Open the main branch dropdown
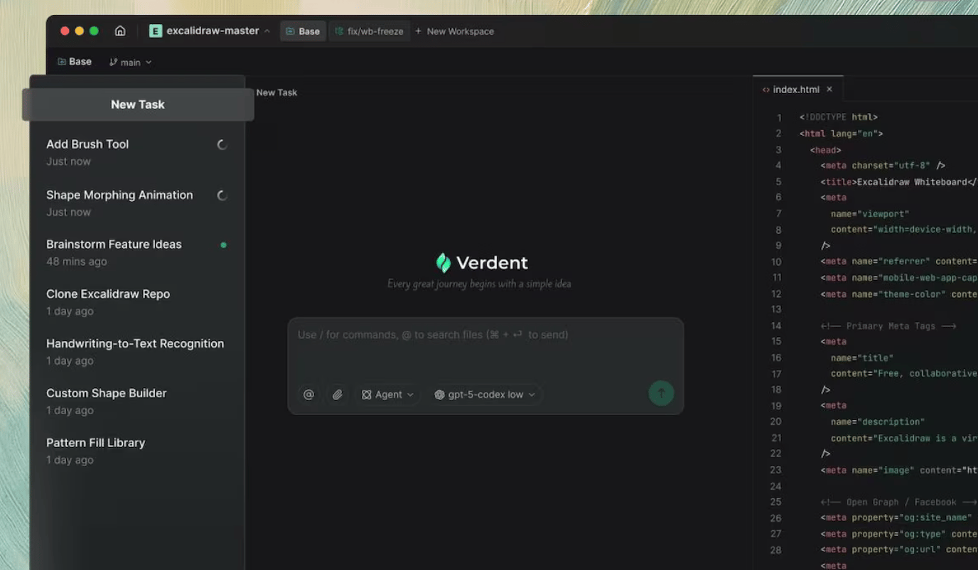 pyautogui.click(x=131, y=63)
